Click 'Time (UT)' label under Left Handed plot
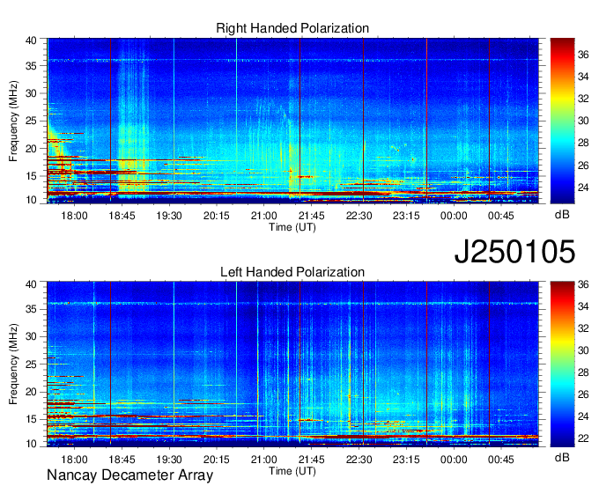The height and width of the screenshot is (486, 599). click(x=292, y=471)
